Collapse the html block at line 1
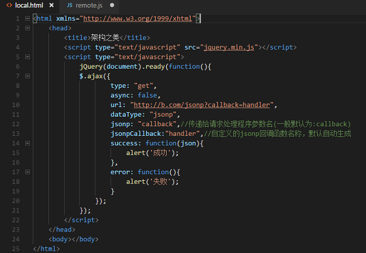The width and height of the screenshot is (366, 253). (x=28, y=19)
